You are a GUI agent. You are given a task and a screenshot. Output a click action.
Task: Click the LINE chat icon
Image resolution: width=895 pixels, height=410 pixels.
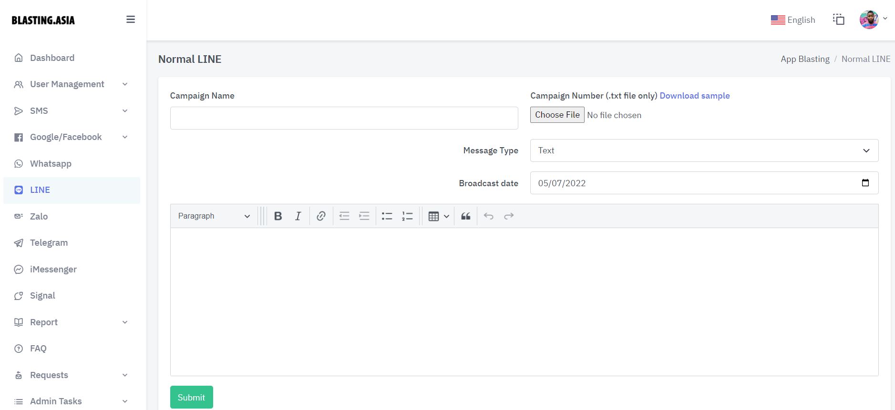coord(19,190)
